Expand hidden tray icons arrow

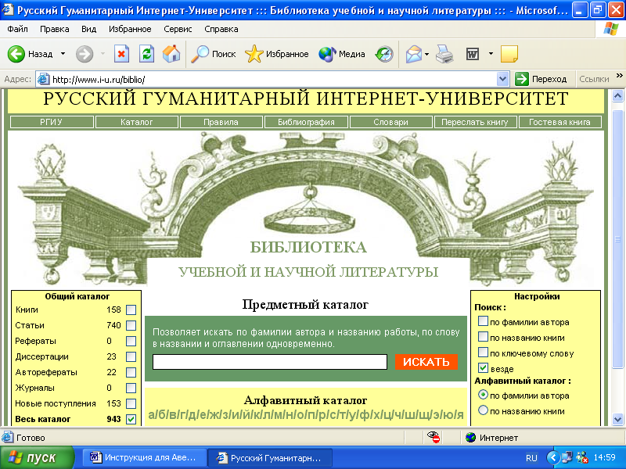coord(553,457)
